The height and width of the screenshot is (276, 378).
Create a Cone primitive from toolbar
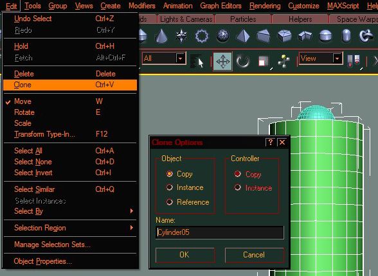[x=161, y=36]
